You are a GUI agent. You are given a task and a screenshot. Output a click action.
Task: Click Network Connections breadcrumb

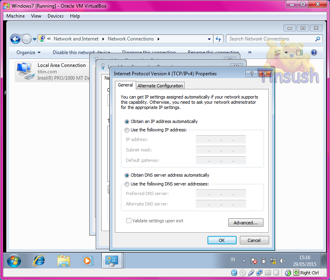tap(131, 39)
